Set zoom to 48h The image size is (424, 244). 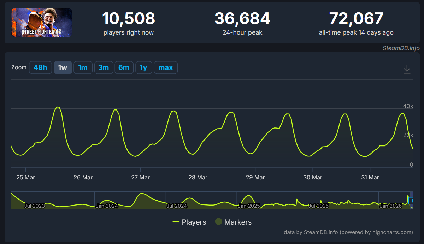coord(40,67)
